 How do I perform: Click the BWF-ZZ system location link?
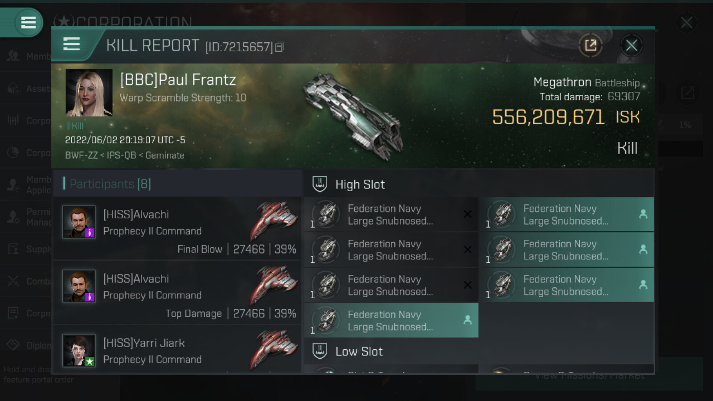pyautogui.click(x=81, y=155)
